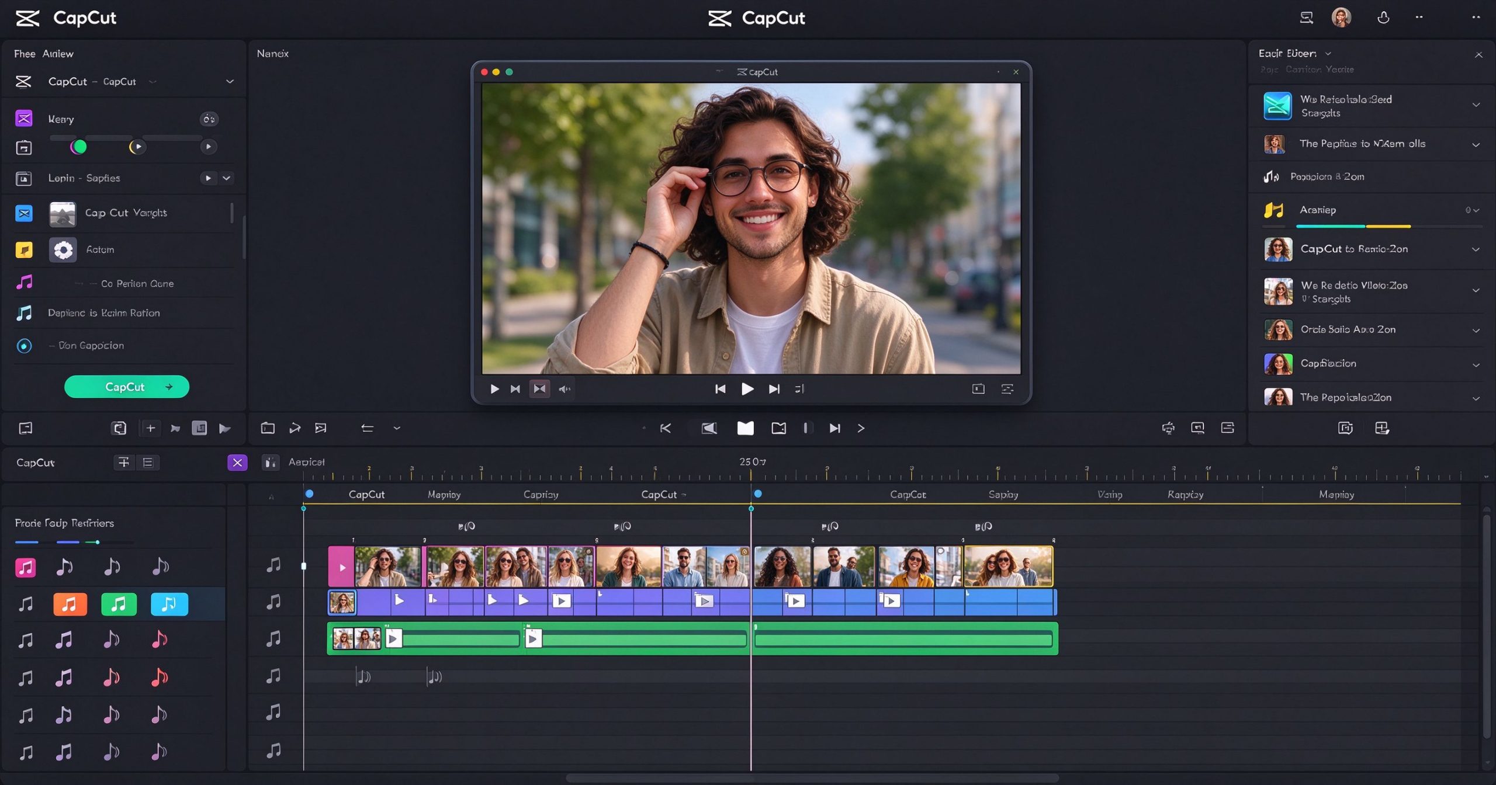
Task: Expand The Peptiue to N2sm olls row
Action: pos(1476,144)
